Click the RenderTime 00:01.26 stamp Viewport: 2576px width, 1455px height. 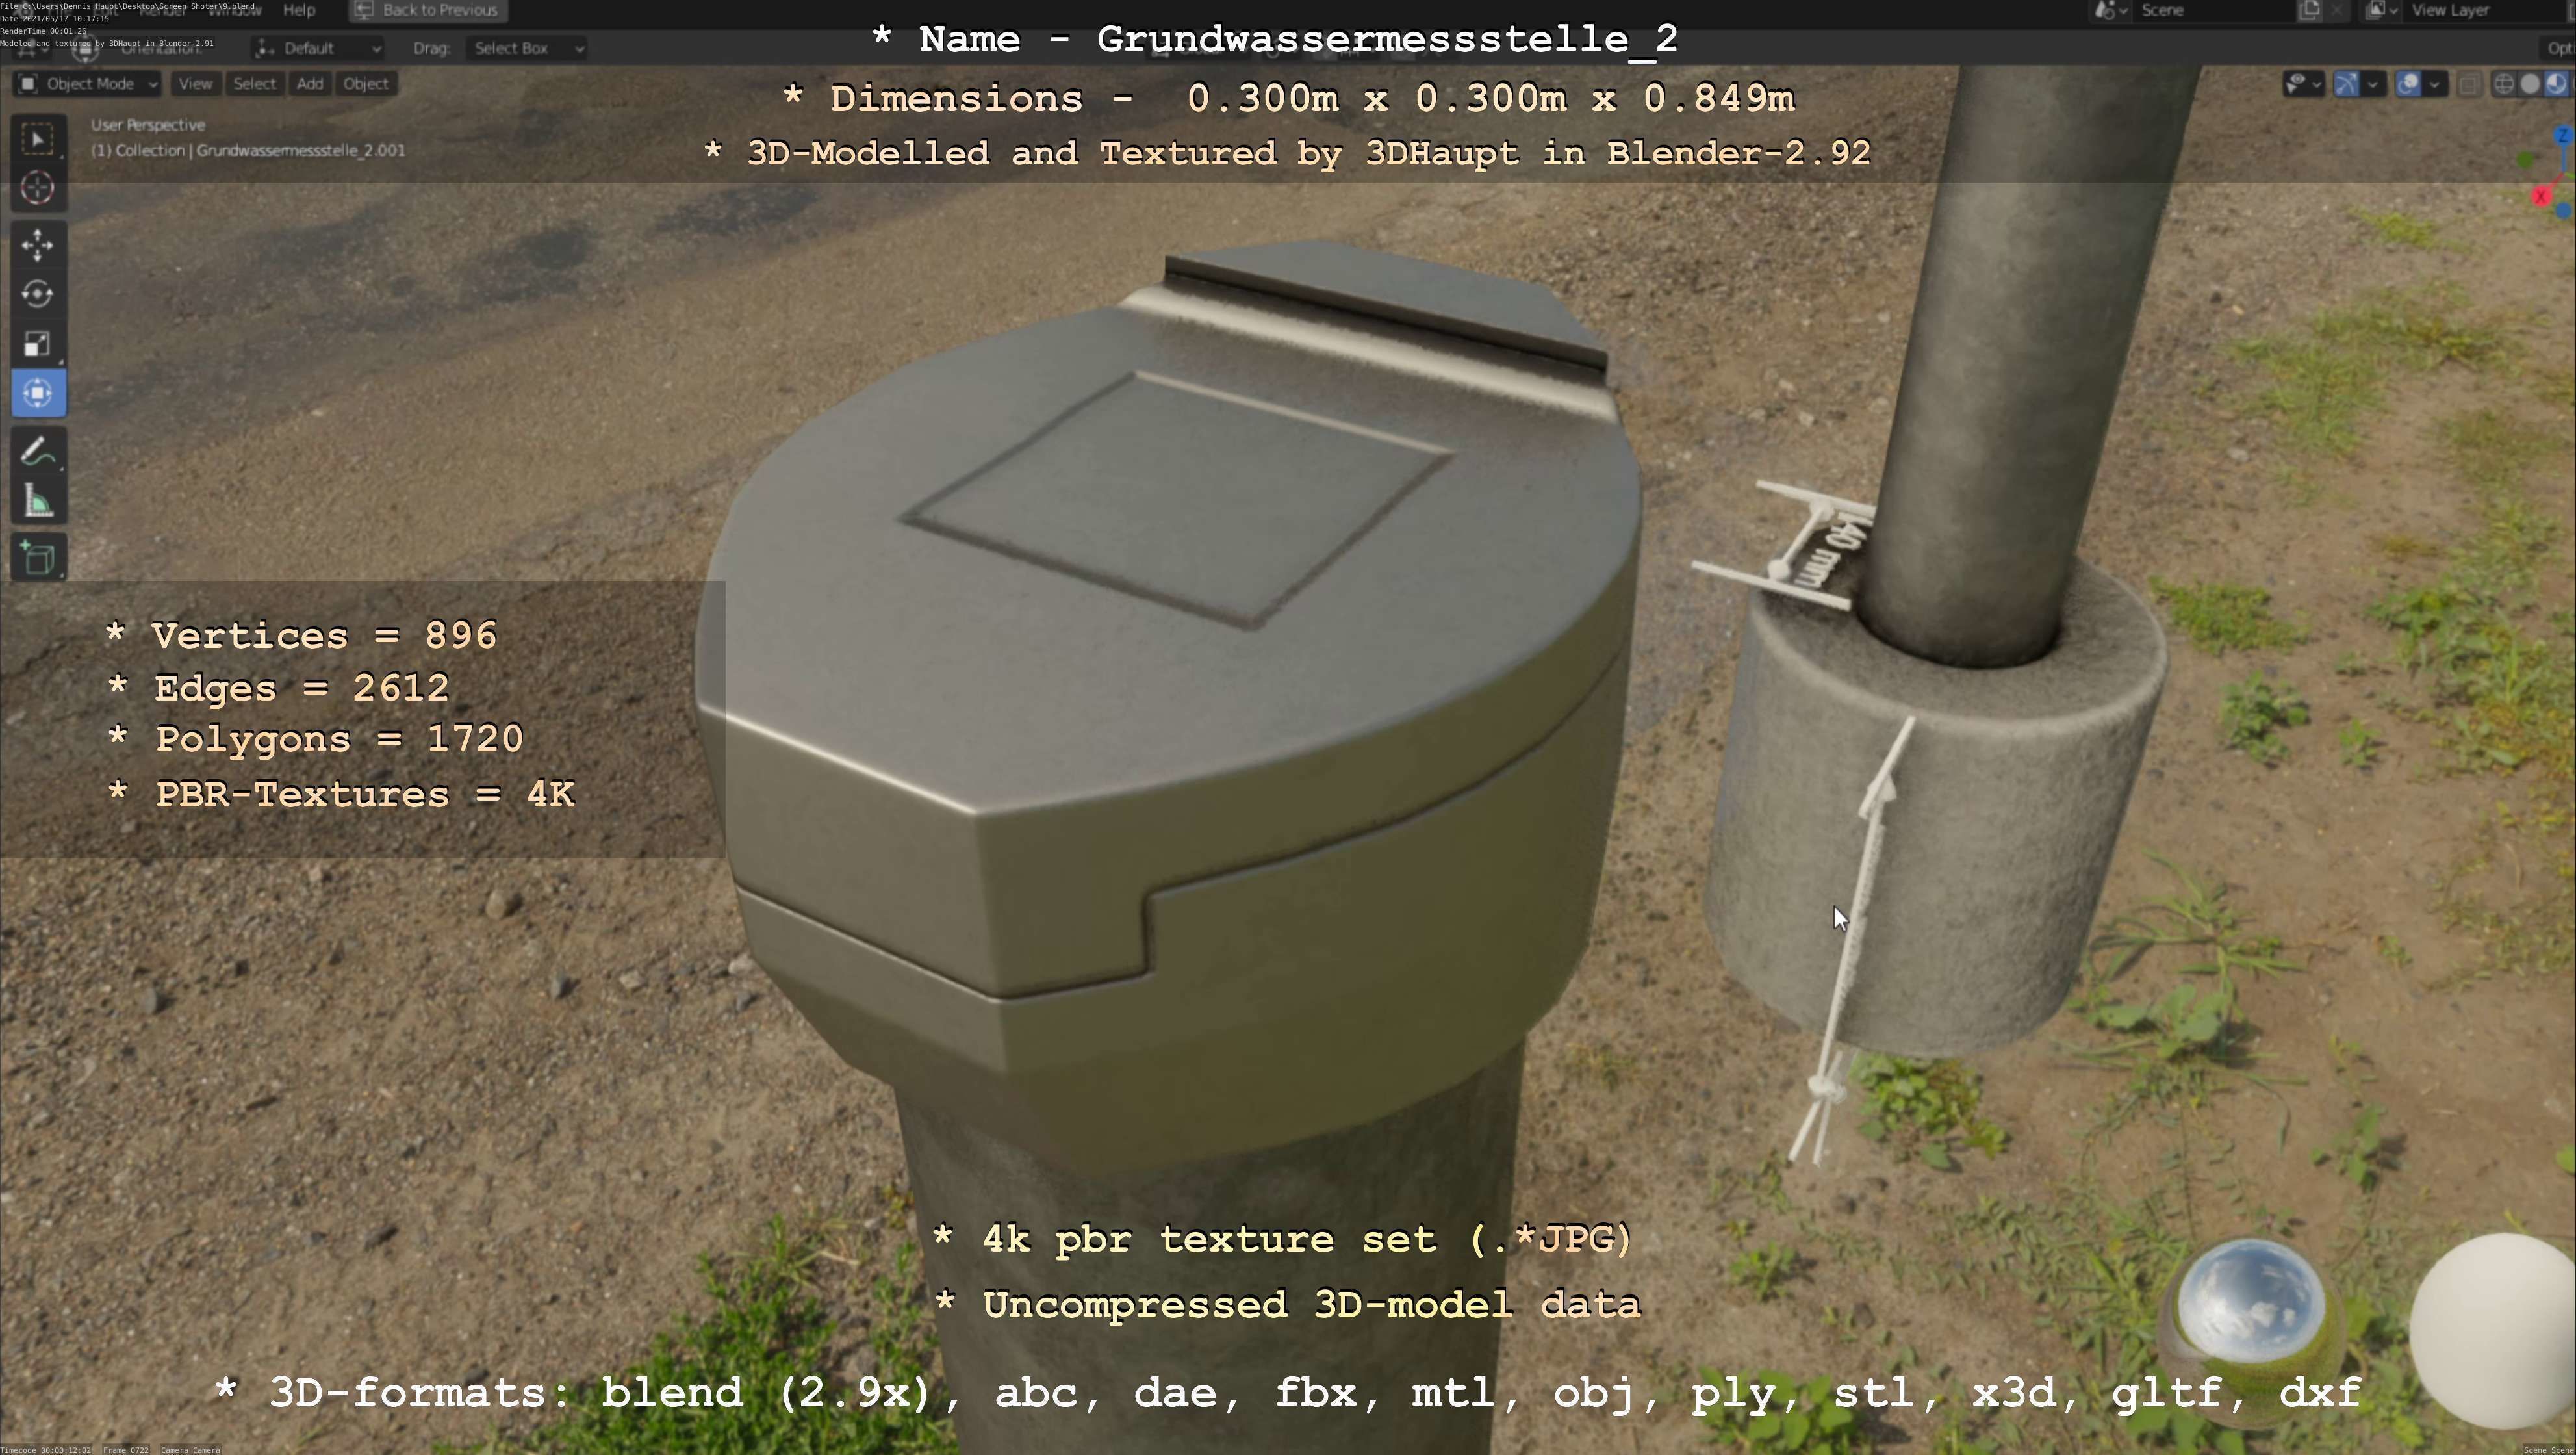pos(44,31)
